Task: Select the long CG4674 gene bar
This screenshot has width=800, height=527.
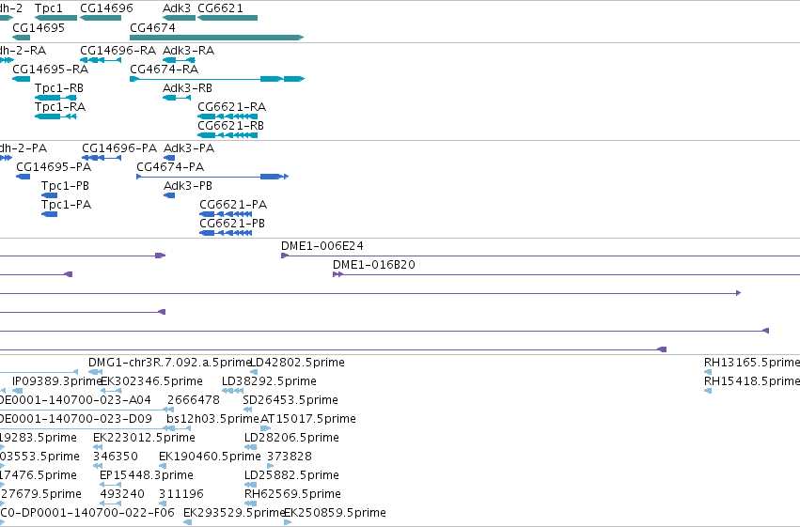Action: tap(217, 38)
